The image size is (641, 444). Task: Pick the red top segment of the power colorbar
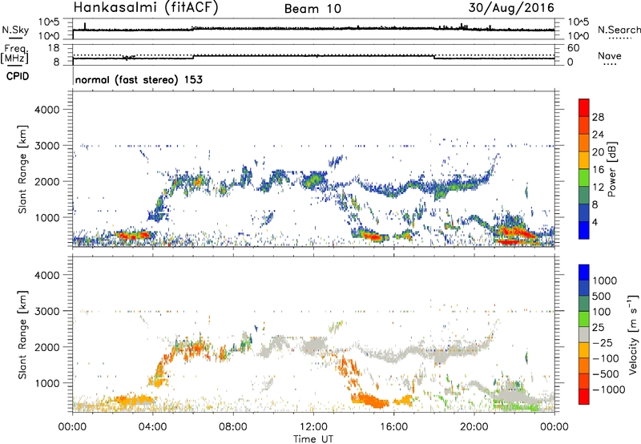[584, 107]
